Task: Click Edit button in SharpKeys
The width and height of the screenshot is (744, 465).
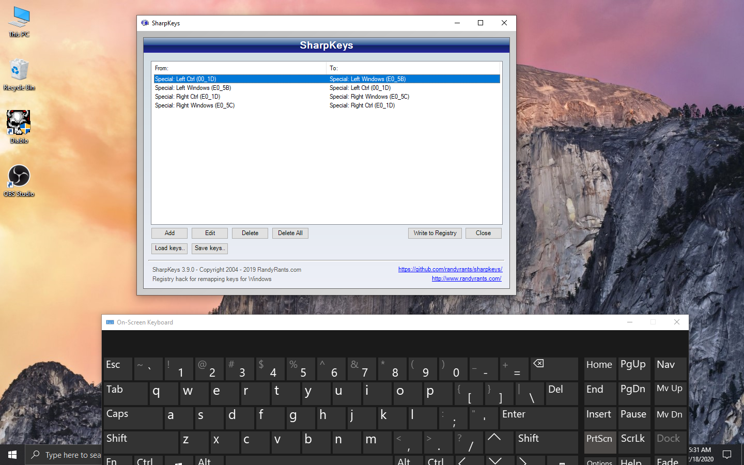Action: point(210,233)
